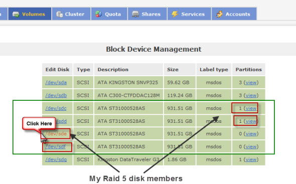Click the Shares tab drive icon

pos(135,14)
